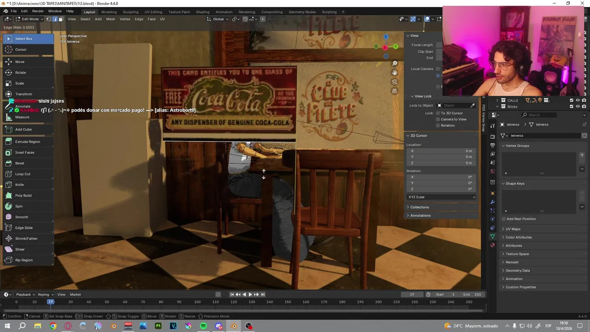The image size is (590, 332).
Task: Open the Edit Mode dropdown
Action: click(30, 19)
